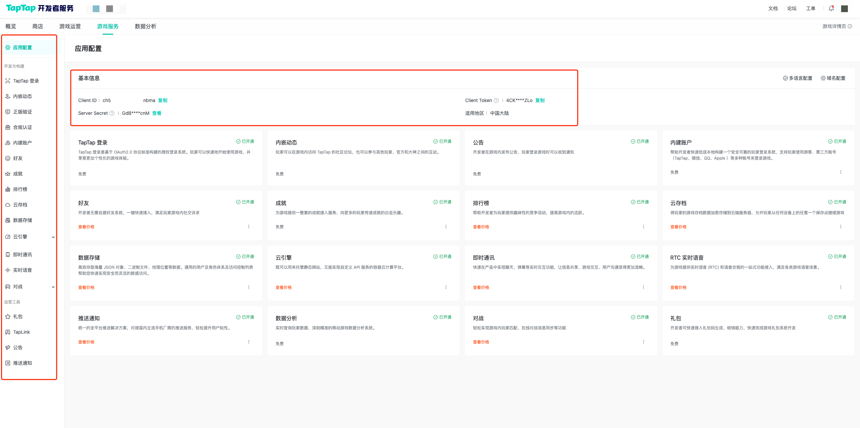
Task: Click the 好友 smiley icon in sidebar
Action: click(x=8, y=158)
